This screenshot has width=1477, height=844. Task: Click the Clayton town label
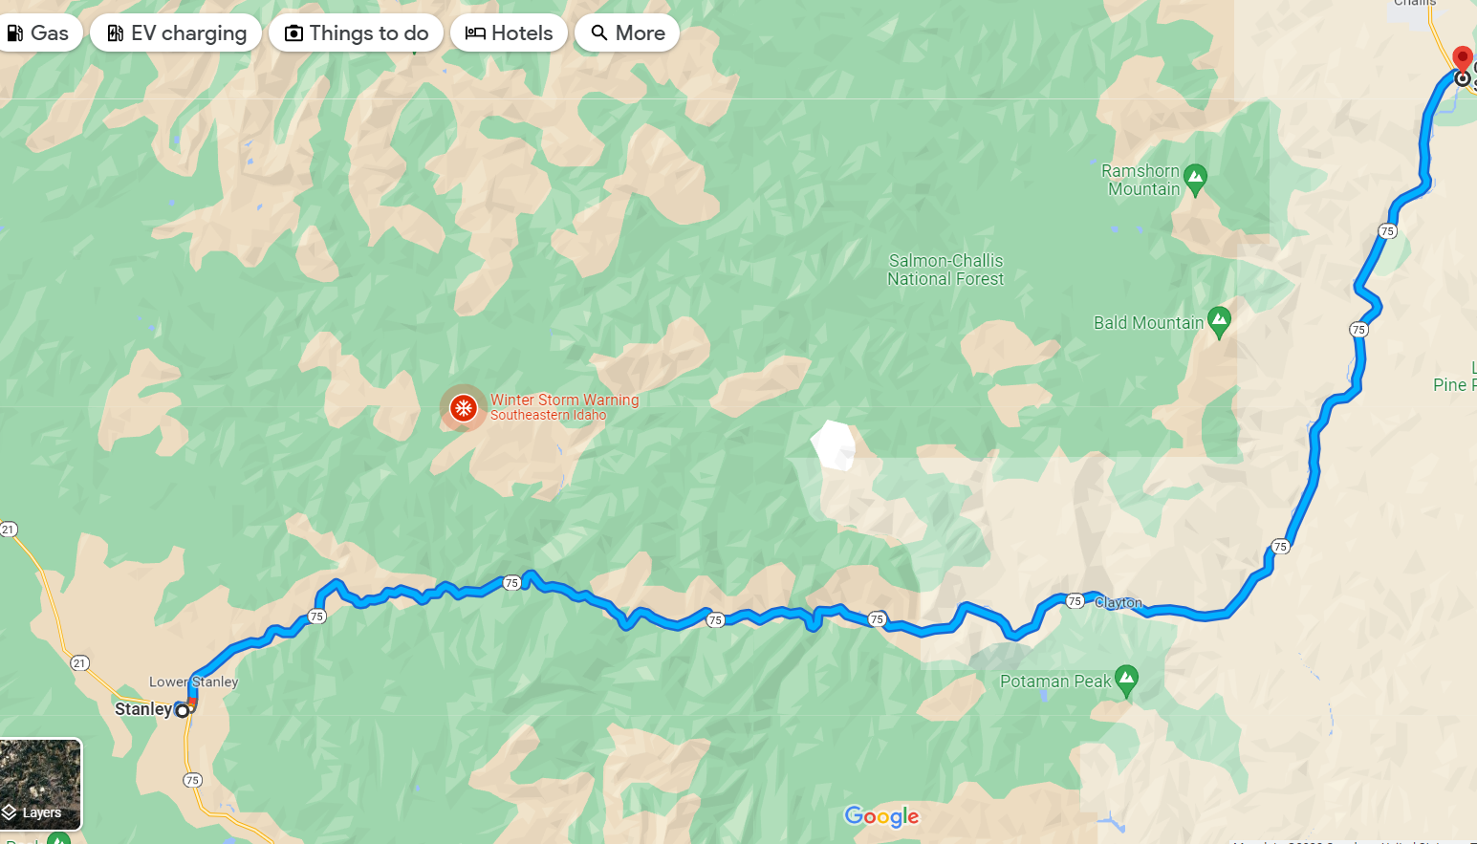(1119, 602)
